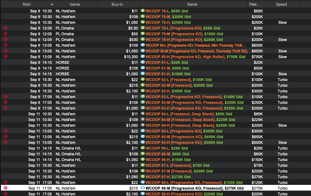The height and width of the screenshot is (196, 311).
Task: Click the KO target icon for WCOOP 80-L
Action: click(5, 45)
